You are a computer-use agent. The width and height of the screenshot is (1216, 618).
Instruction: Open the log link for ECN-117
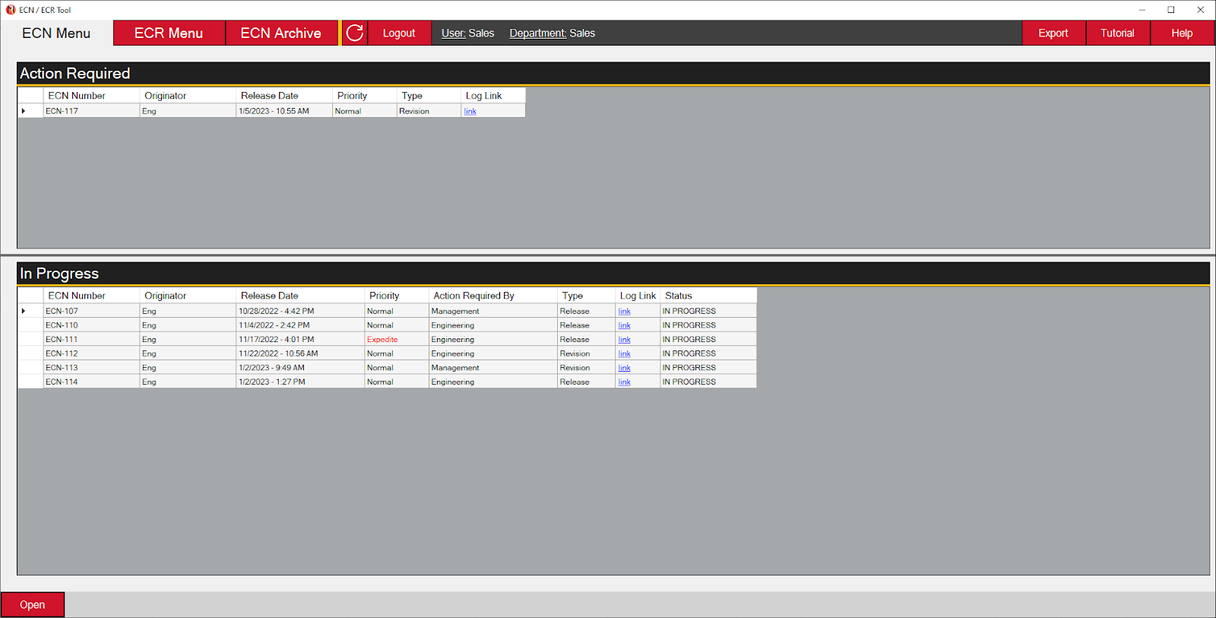(x=470, y=112)
